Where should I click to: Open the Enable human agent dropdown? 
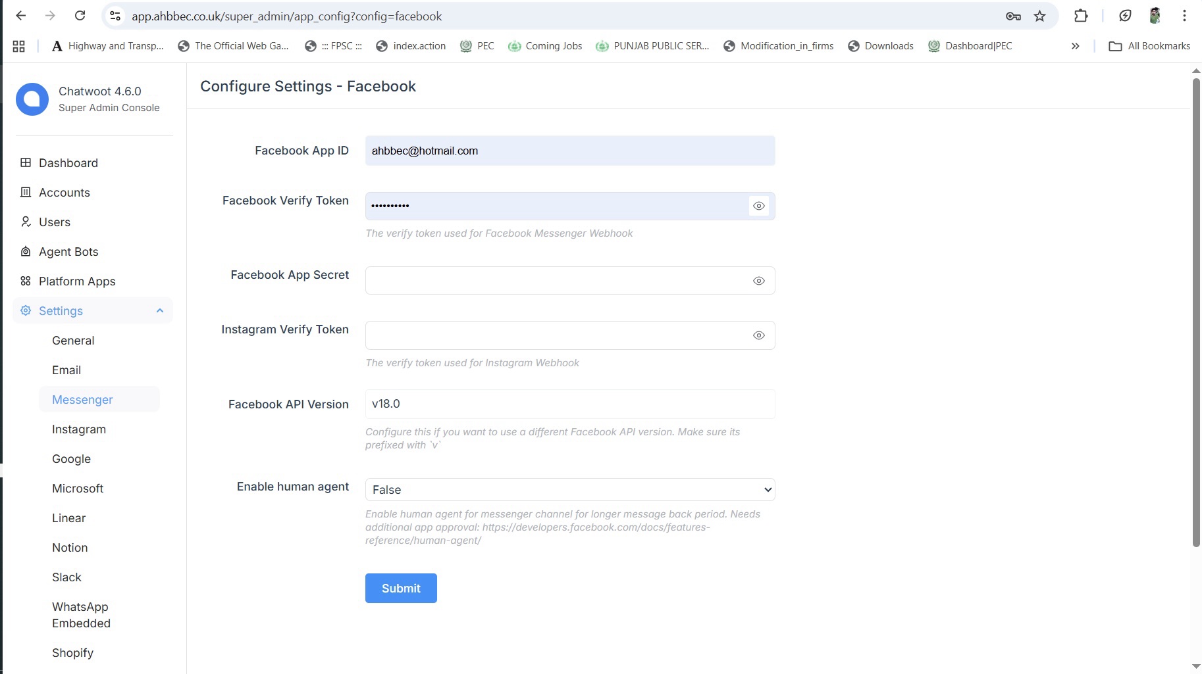click(x=569, y=490)
